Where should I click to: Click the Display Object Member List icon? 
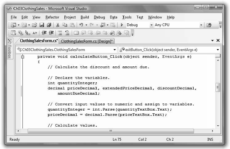point(13,33)
